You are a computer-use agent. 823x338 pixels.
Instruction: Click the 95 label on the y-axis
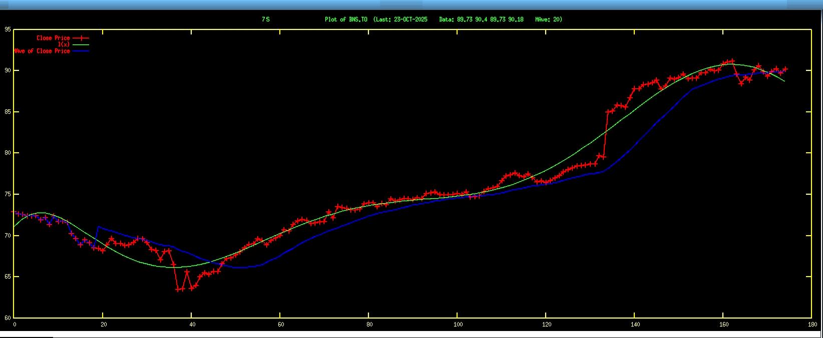(7, 29)
